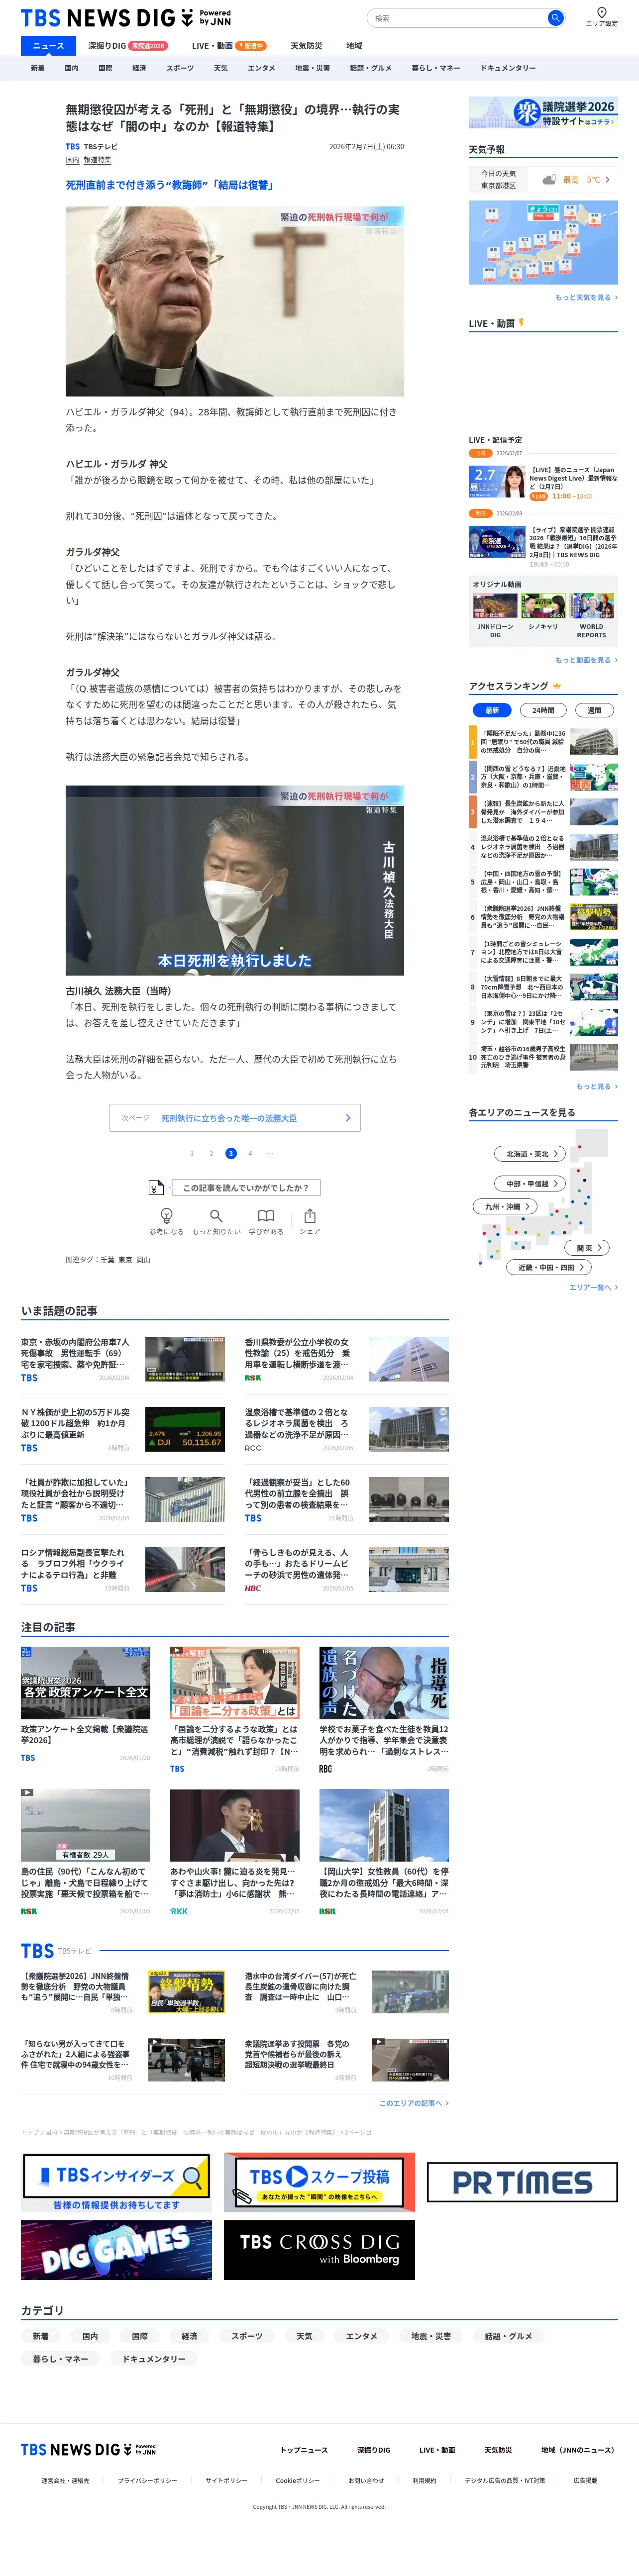Open エリア一覧へ chevron link
This screenshot has width=639, height=2576.
point(593,1287)
